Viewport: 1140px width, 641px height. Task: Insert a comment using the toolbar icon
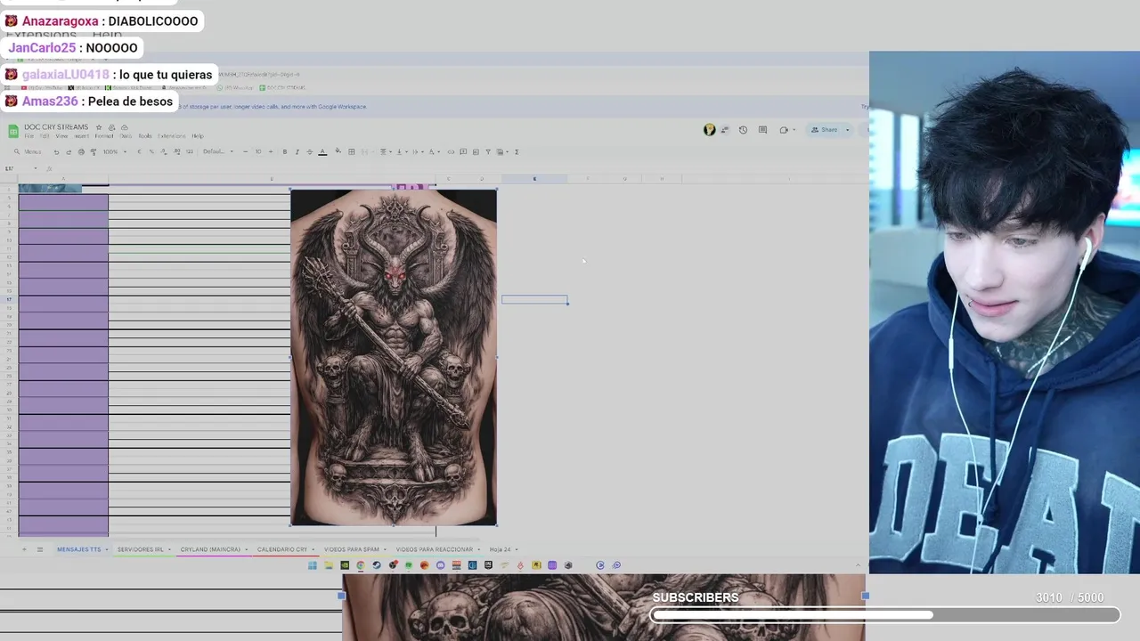(463, 151)
